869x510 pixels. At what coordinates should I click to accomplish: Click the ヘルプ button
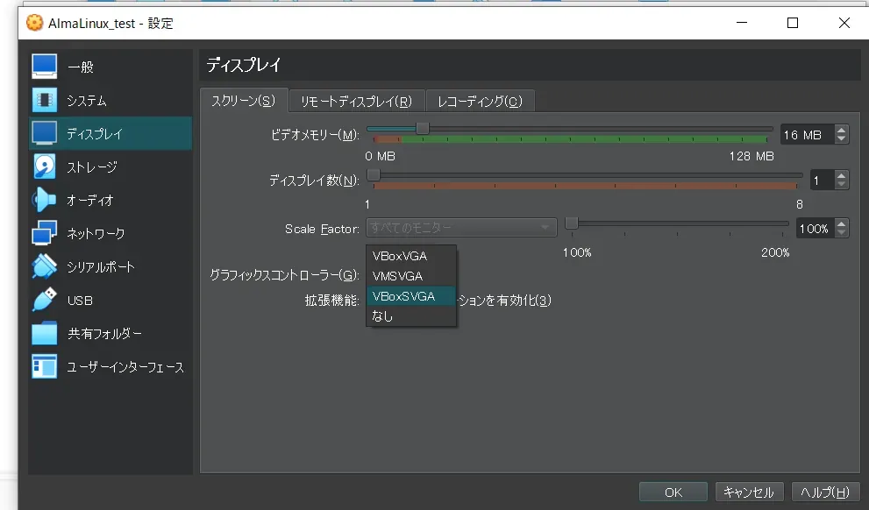(825, 492)
